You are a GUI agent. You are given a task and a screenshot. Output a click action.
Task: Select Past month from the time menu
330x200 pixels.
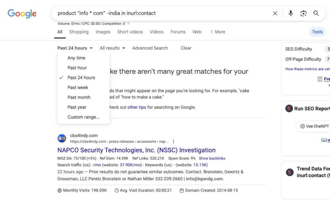click(83, 97)
